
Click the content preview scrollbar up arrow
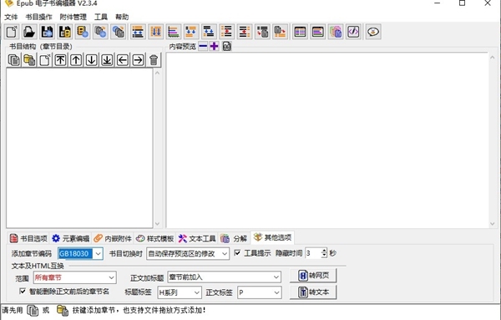[493, 58]
